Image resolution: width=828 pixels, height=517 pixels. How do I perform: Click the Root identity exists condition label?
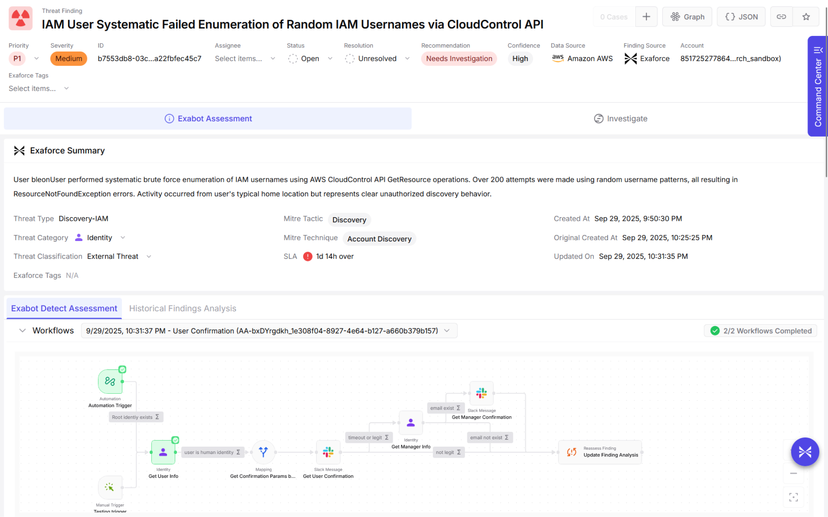[136, 417]
